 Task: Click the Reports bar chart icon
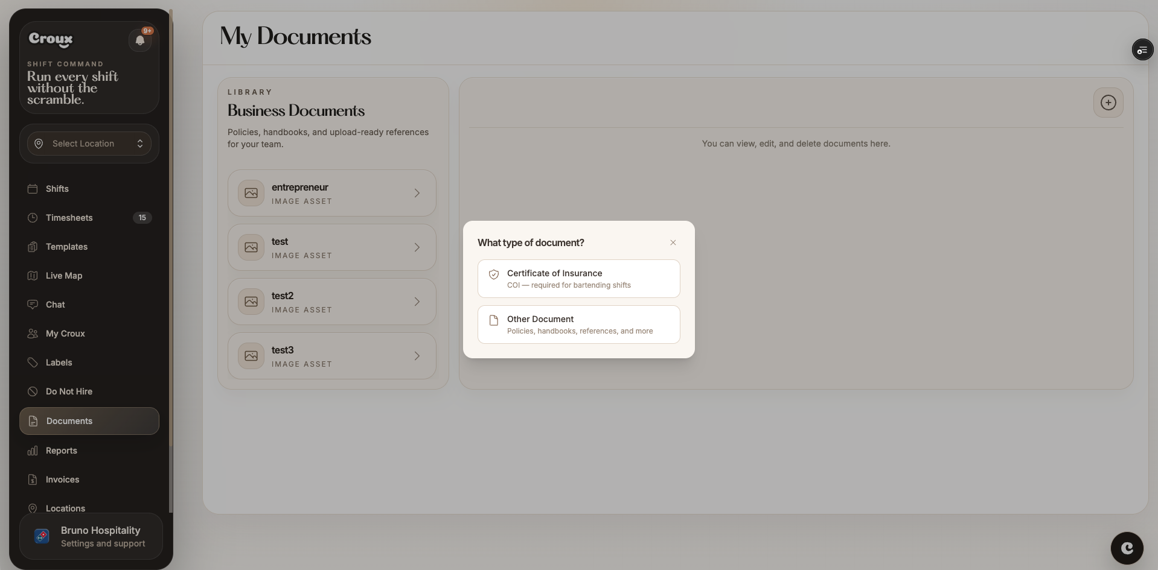point(33,451)
